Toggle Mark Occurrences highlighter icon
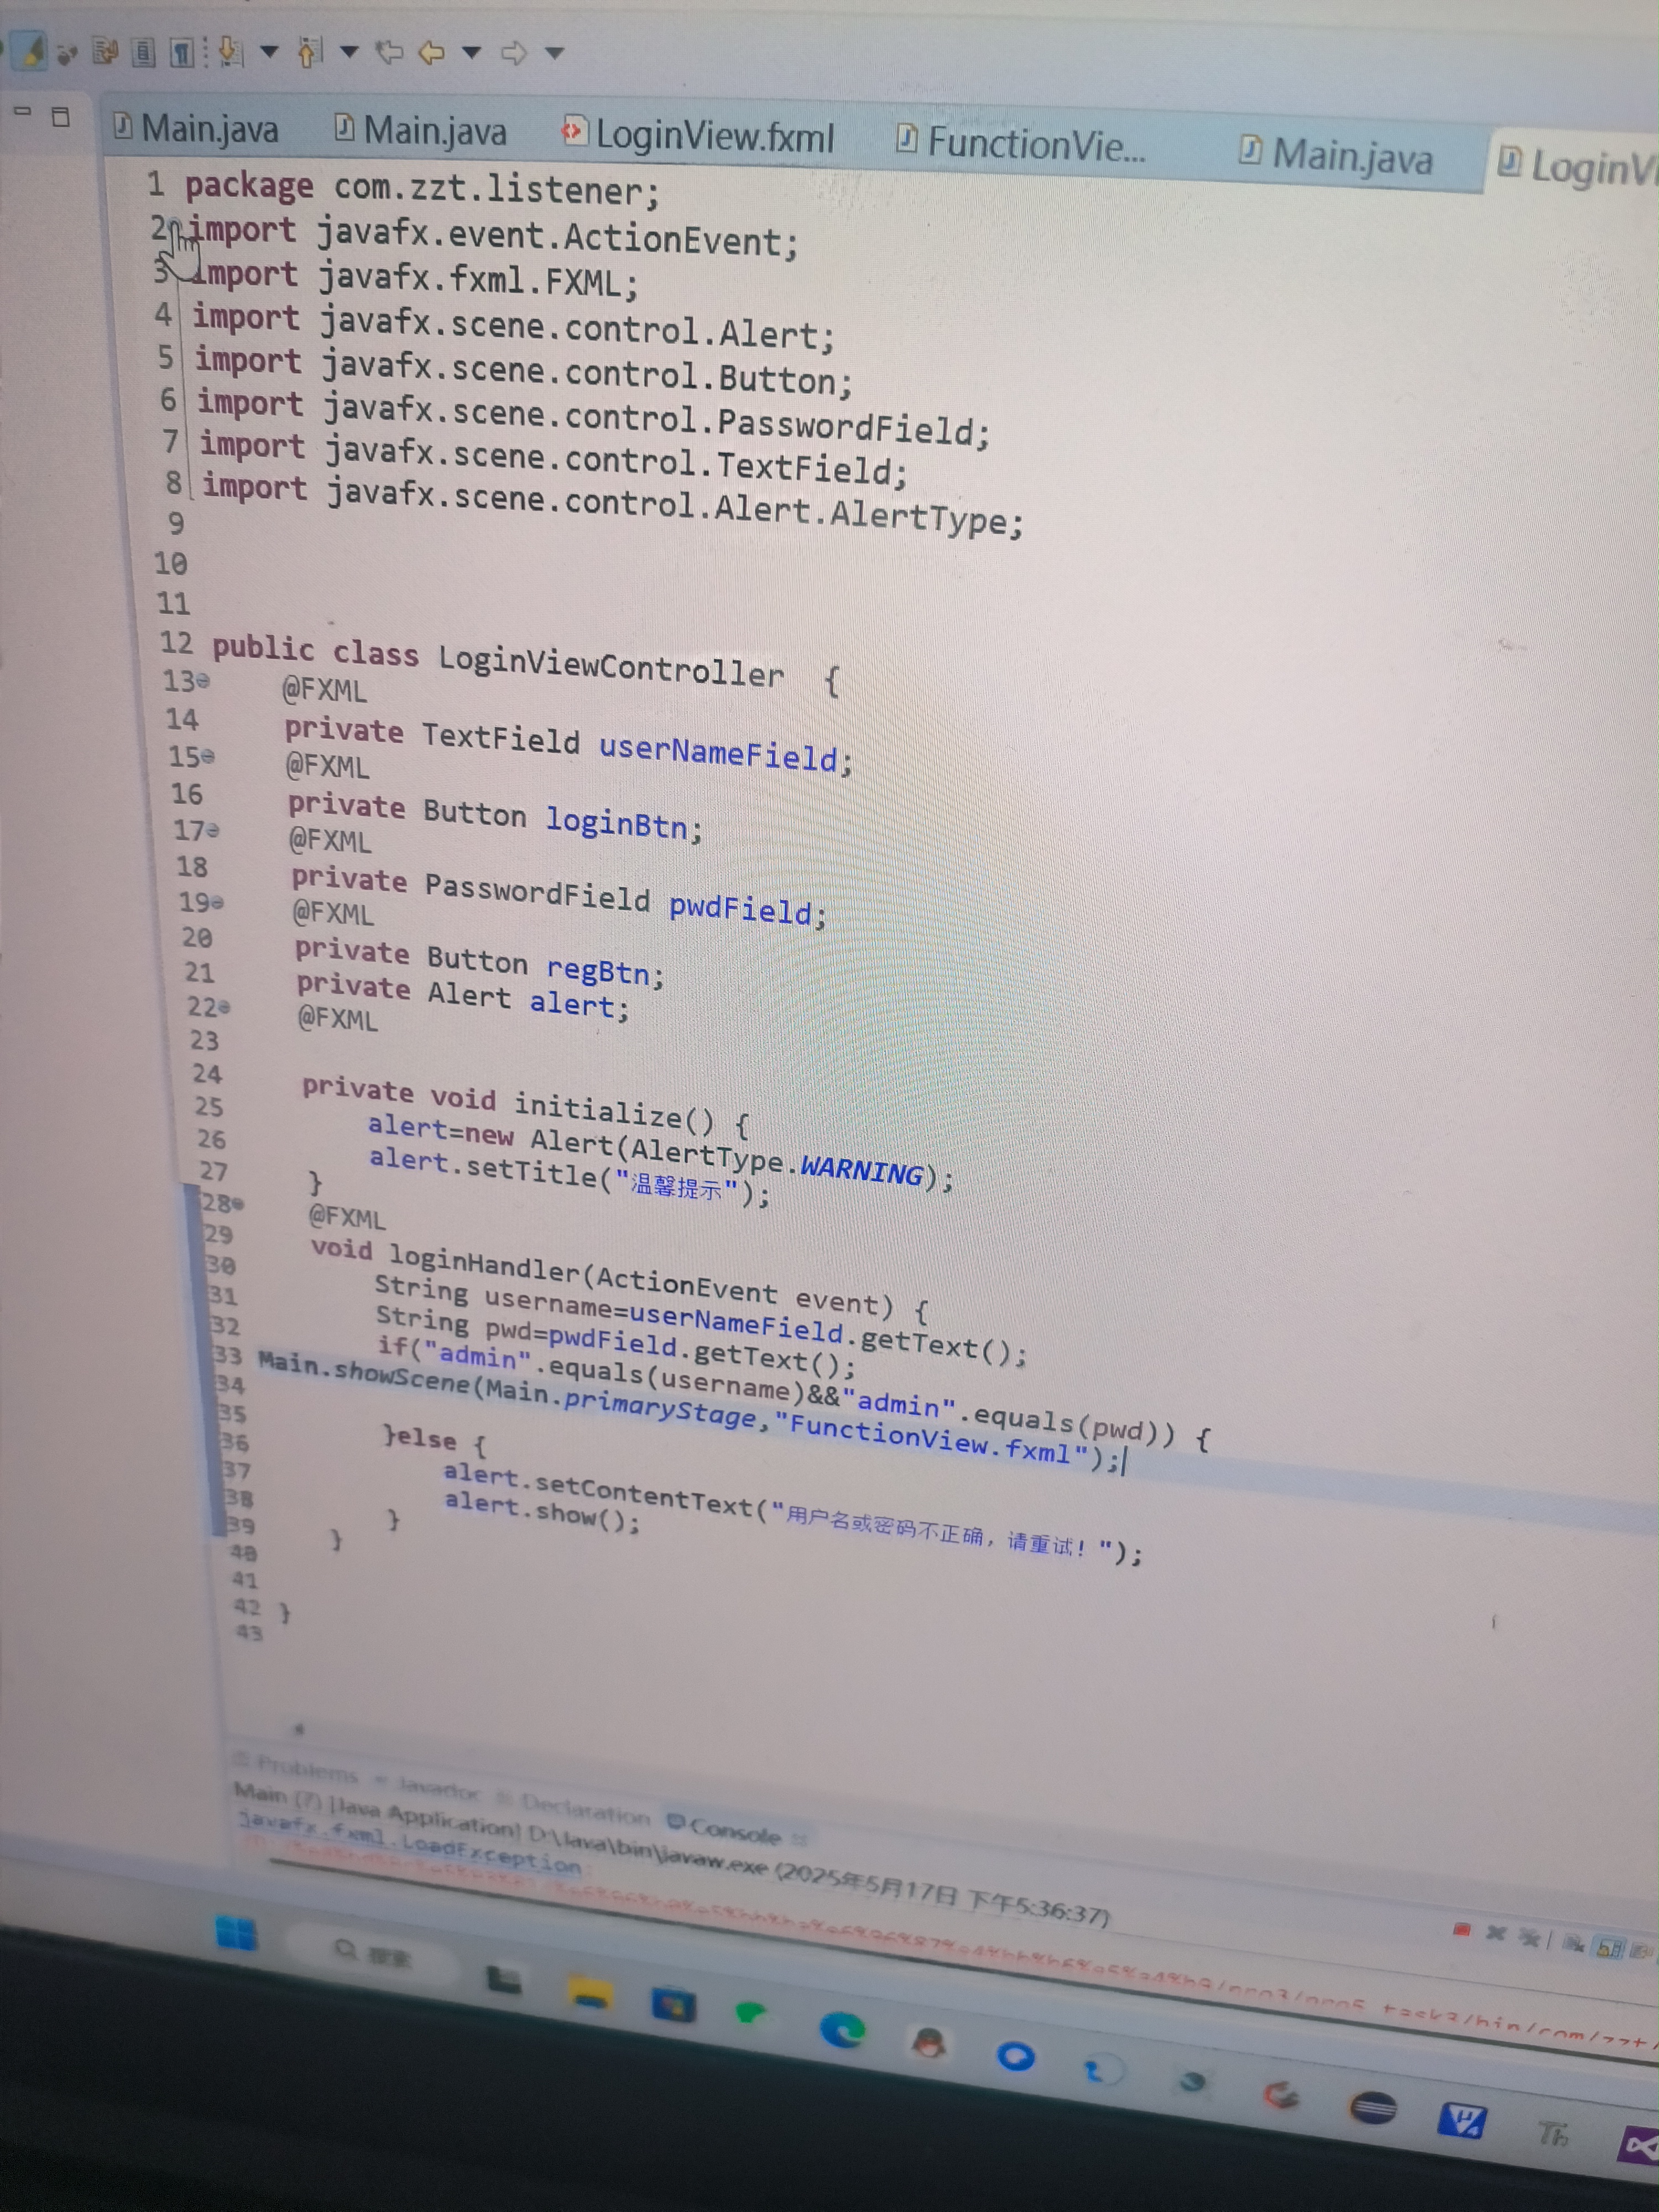The image size is (1659, 2212). pyautogui.click(x=30, y=50)
